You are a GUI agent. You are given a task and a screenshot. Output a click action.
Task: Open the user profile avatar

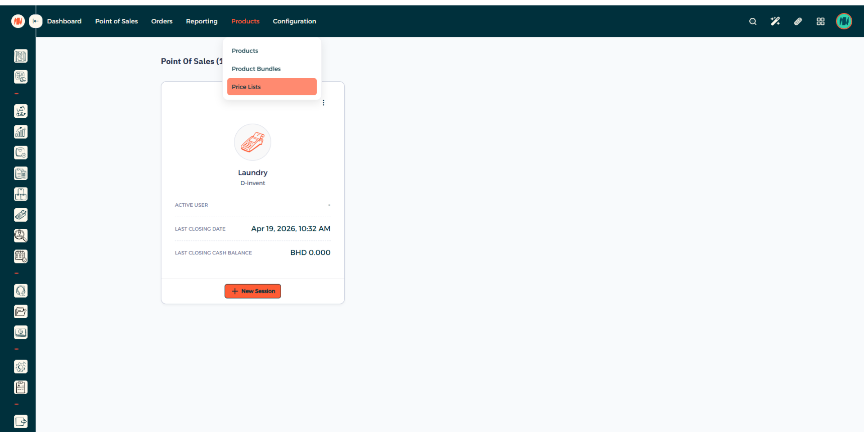tap(844, 21)
